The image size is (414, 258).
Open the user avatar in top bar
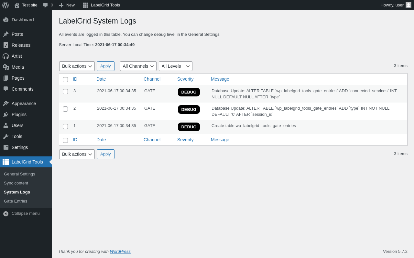409,5
